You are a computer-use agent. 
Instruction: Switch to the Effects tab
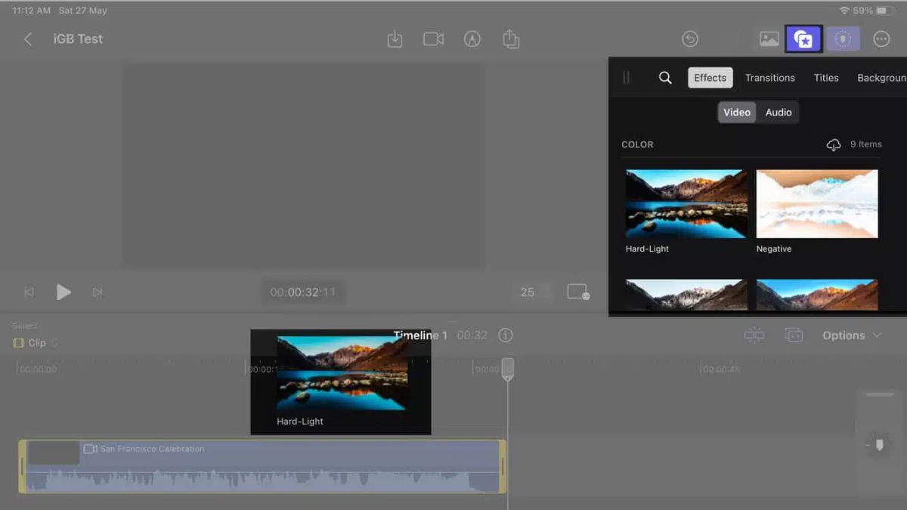click(710, 78)
